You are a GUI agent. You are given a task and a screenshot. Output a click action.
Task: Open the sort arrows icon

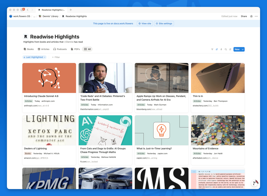(x=217, y=50)
